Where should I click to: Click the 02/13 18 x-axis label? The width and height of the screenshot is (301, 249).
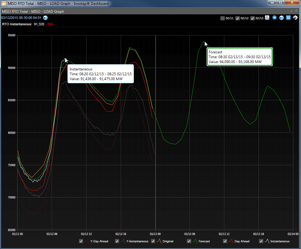259,234
